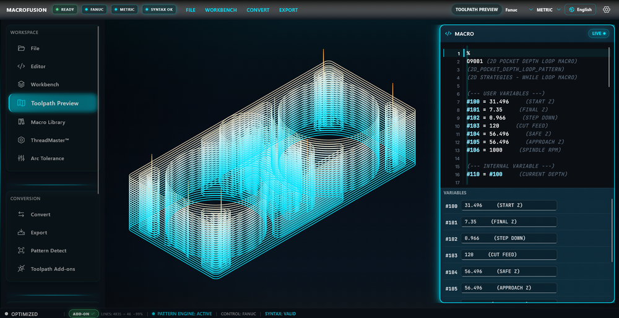
Task: Select ThreadMaster in the sidebar
Action: tap(51, 140)
